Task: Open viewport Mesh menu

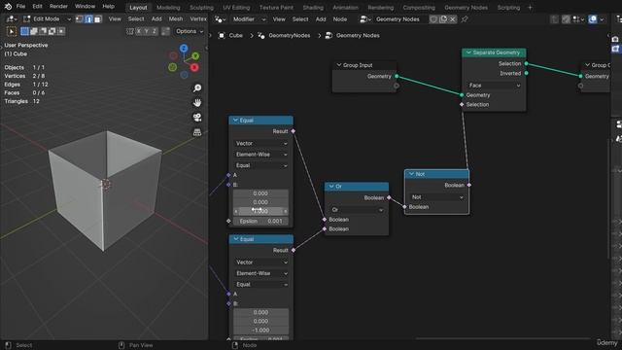Action: point(176,19)
